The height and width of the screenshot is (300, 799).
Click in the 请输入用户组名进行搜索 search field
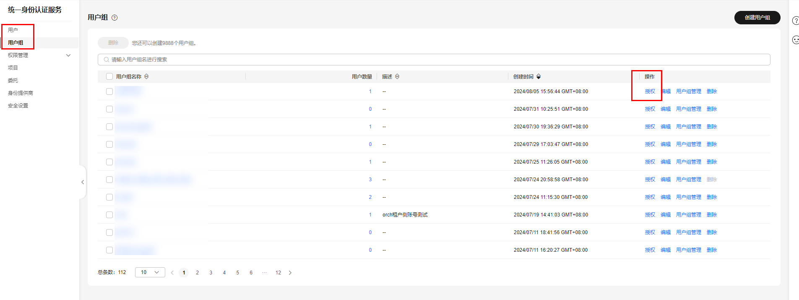click(x=434, y=60)
